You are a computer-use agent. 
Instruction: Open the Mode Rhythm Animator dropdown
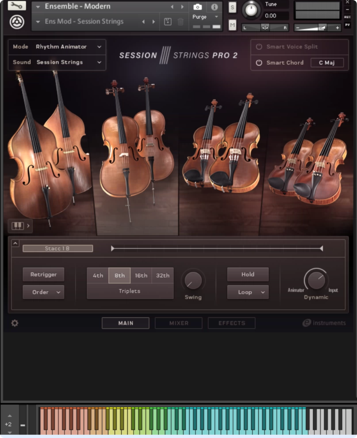coord(57,47)
